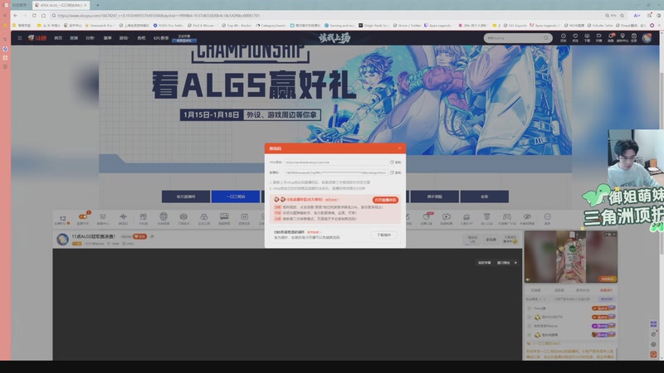Open the KPL nav menu item
The height and width of the screenshot is (373, 664).
coord(161,38)
